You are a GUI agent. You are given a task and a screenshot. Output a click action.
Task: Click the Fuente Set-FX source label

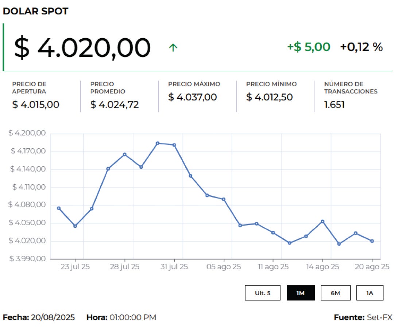coord(363,317)
